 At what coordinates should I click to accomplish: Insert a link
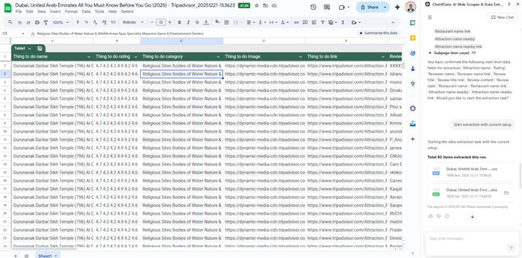point(296,22)
